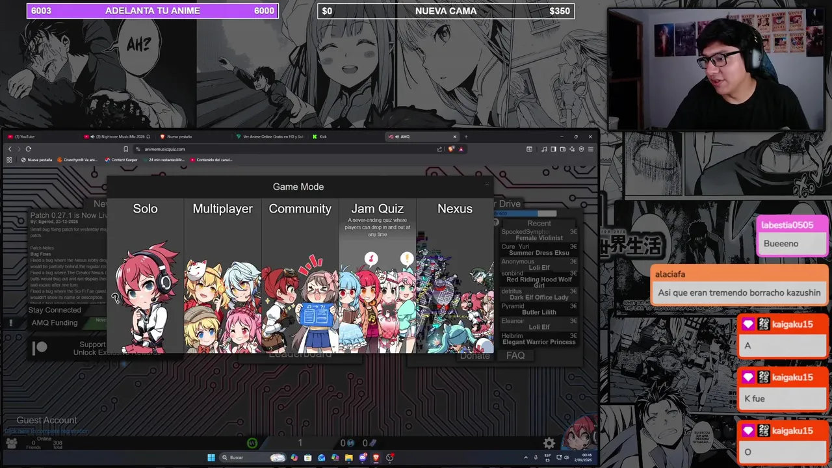Open the friends list icon
The image size is (832, 468).
[11, 443]
